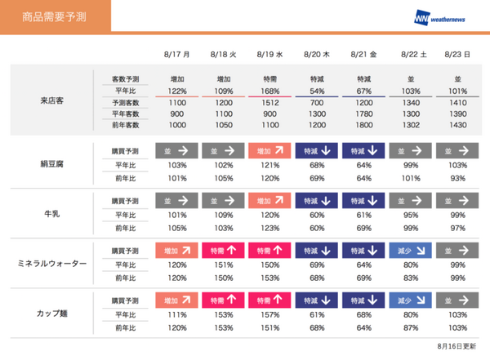Click カップ麺 増加 arrow badge for 8/17
Viewport: 490px width, 356px height.
pyautogui.click(x=176, y=301)
